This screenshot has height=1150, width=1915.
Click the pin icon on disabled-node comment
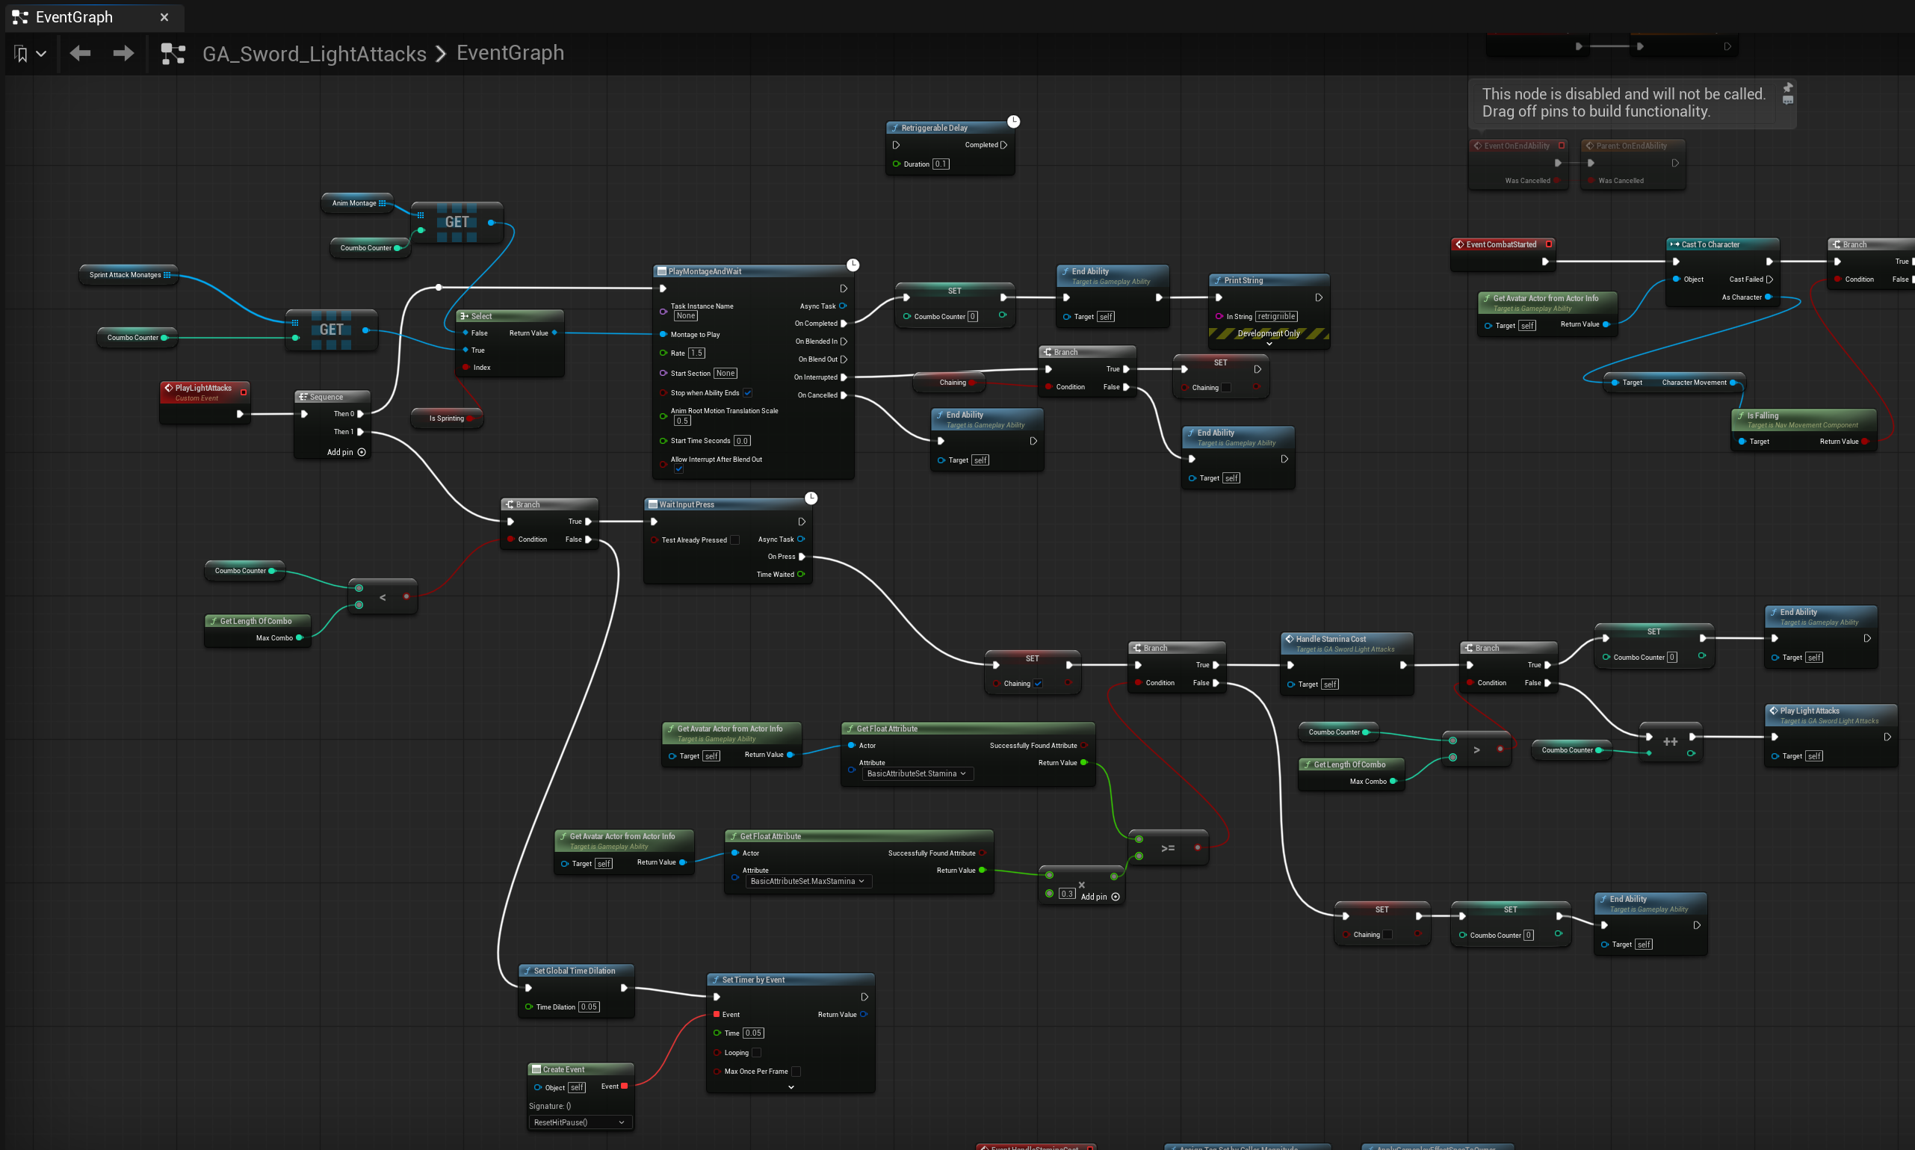[1788, 87]
